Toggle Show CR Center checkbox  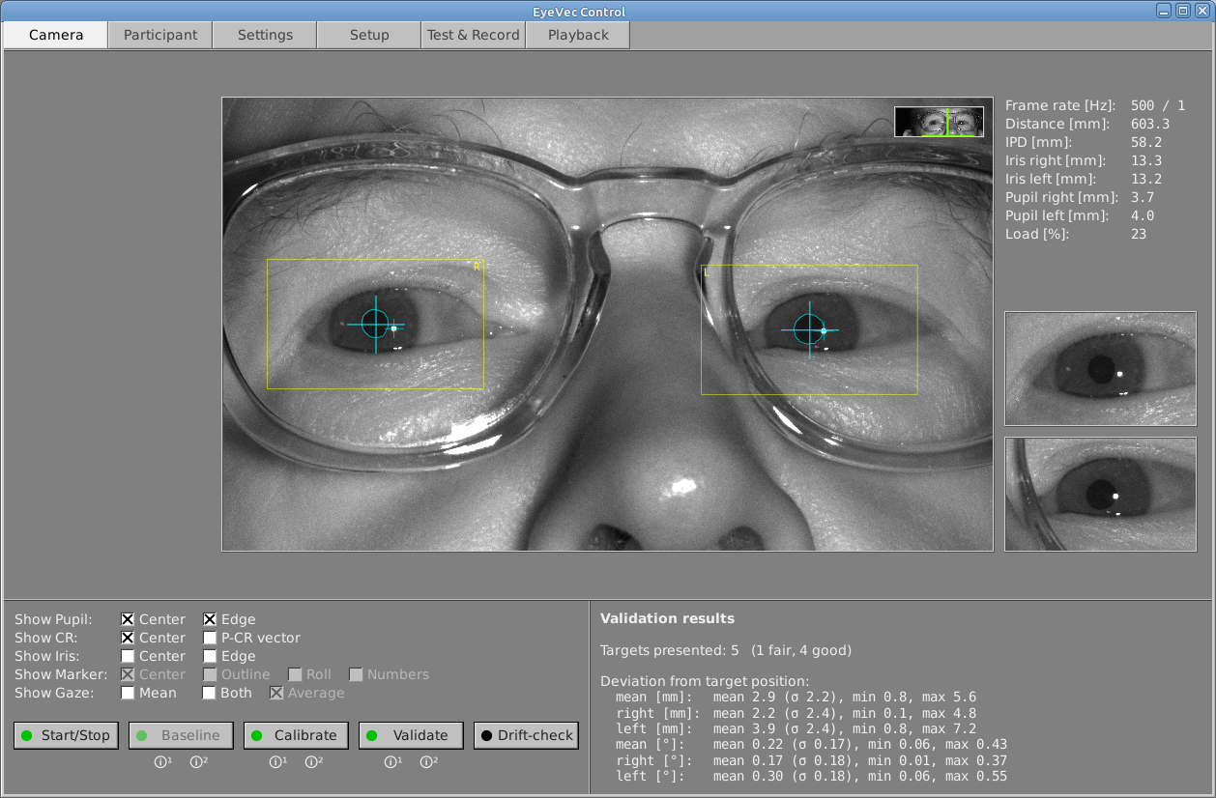pyautogui.click(x=128, y=638)
